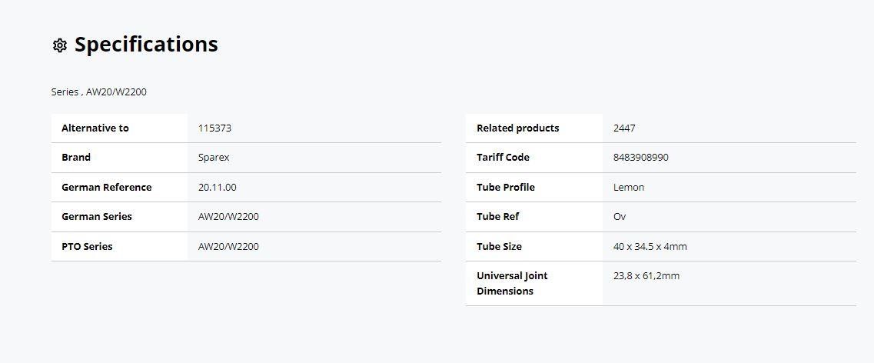
Task: Click the Alternative to label
Action: tap(95, 128)
